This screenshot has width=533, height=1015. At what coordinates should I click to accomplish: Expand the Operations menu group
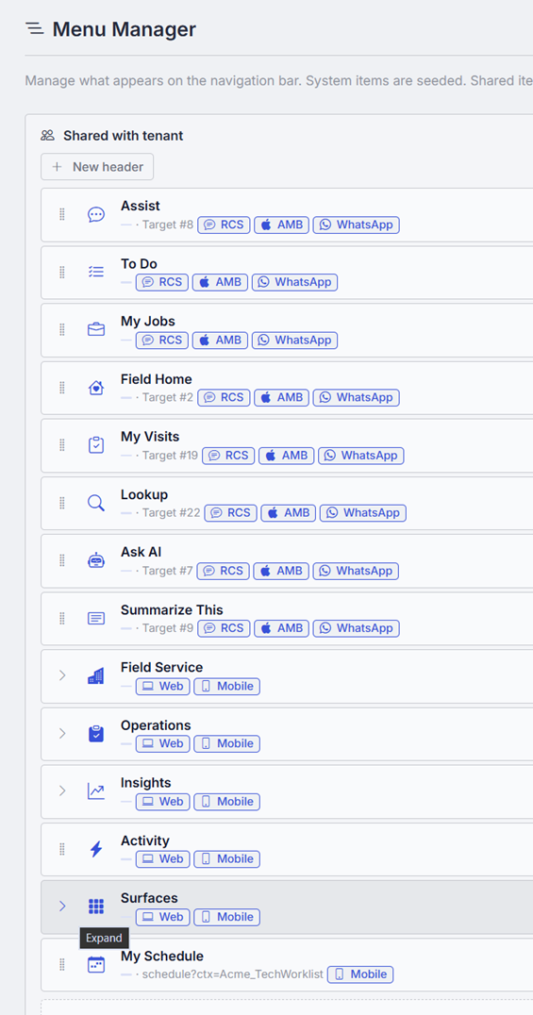(x=62, y=733)
